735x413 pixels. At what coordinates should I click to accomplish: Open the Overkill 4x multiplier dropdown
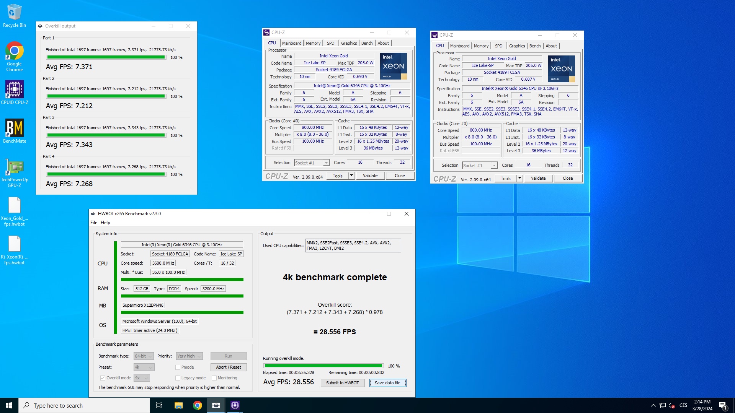click(x=142, y=378)
